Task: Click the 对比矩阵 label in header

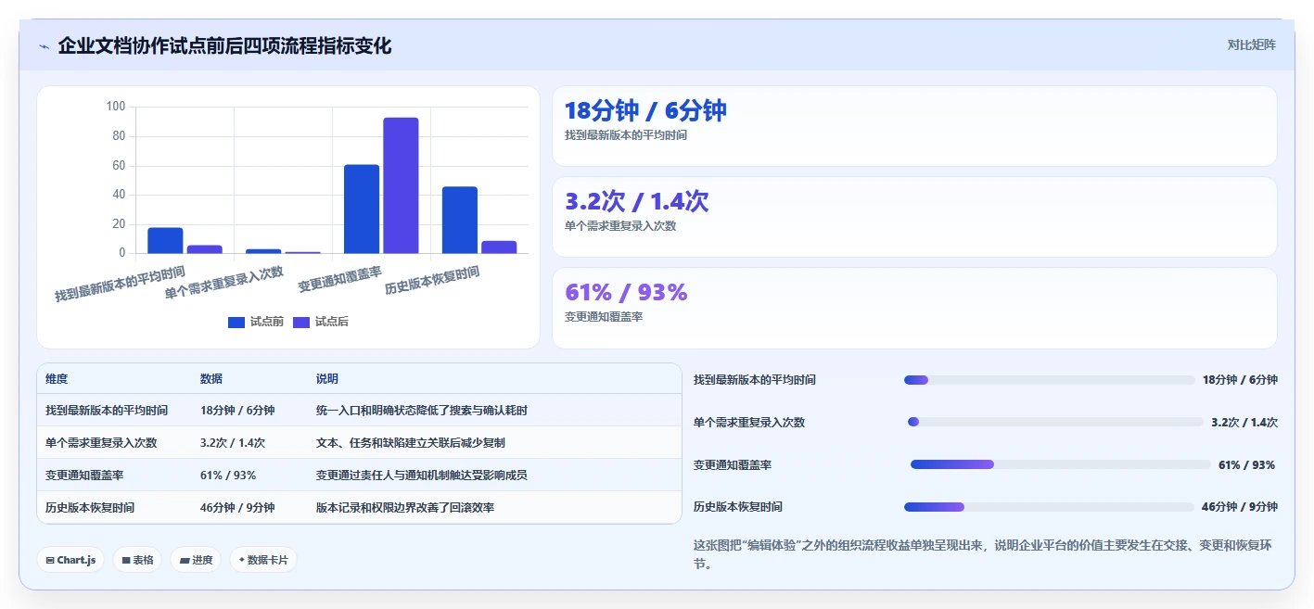Action: [x=1251, y=44]
